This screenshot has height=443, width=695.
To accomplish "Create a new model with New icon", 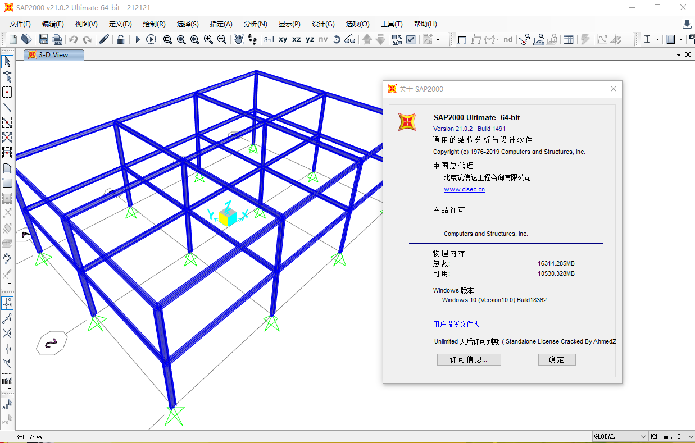I will click(13, 39).
